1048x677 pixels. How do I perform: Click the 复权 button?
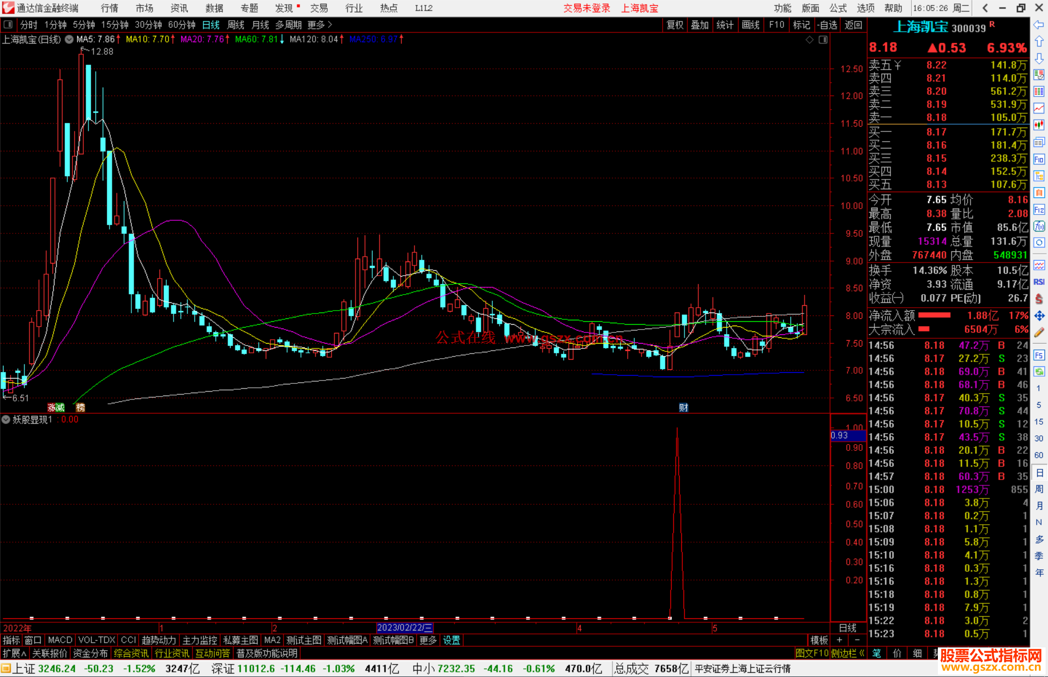point(674,25)
